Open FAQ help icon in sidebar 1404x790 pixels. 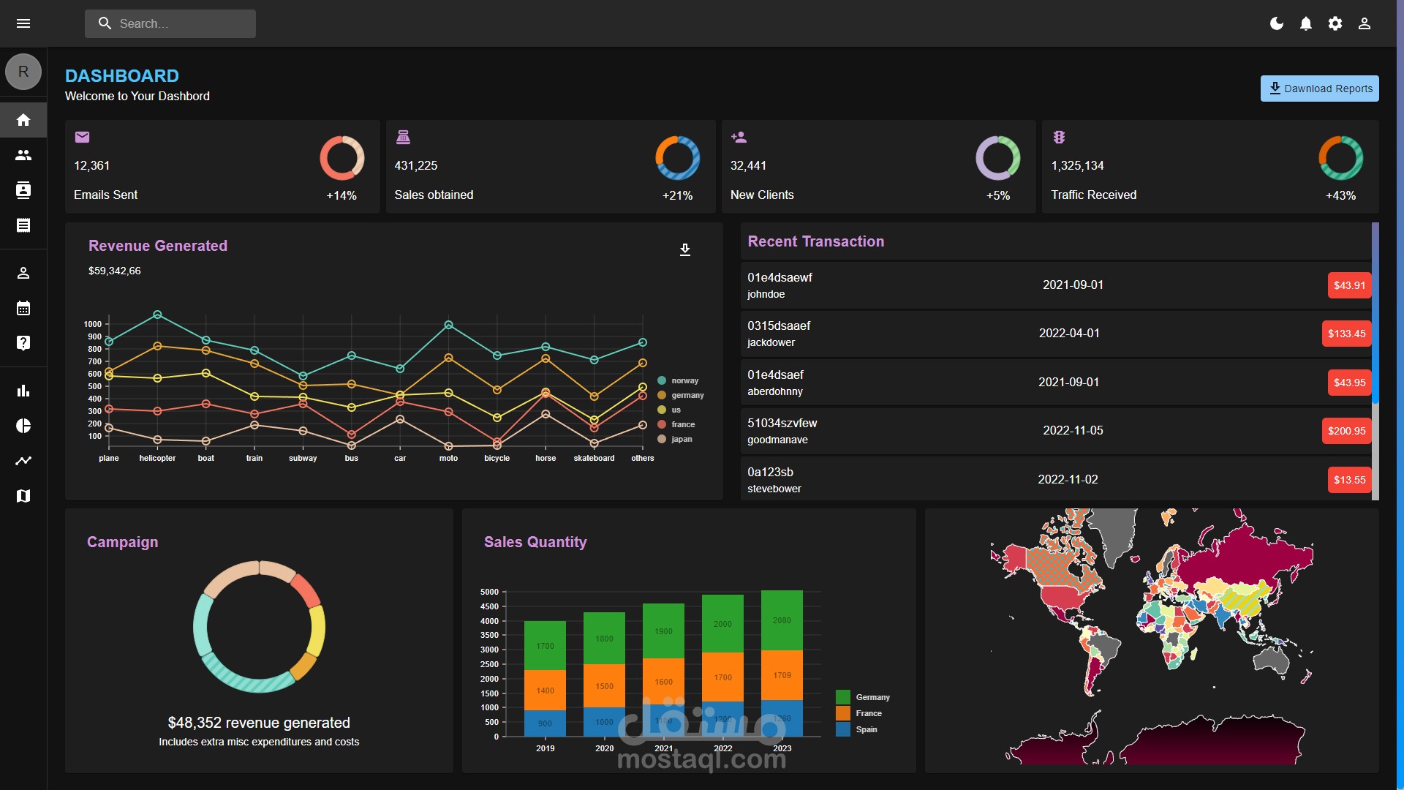pyautogui.click(x=23, y=343)
